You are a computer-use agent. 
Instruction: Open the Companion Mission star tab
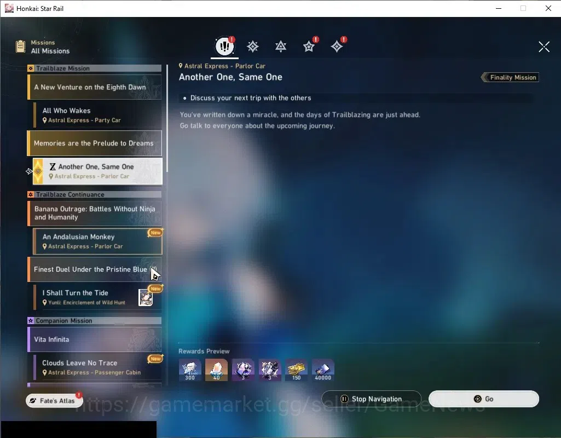coord(309,47)
